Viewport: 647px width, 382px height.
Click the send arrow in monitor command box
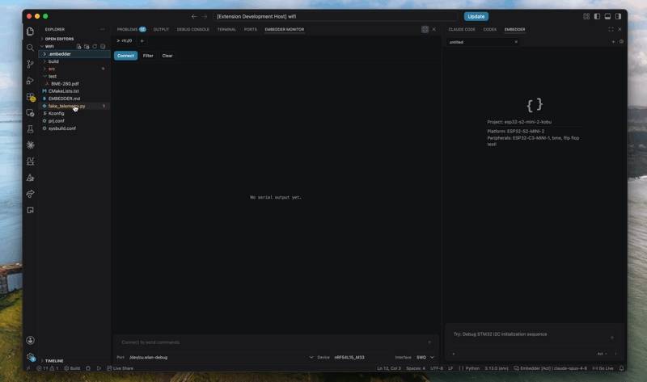(429, 342)
